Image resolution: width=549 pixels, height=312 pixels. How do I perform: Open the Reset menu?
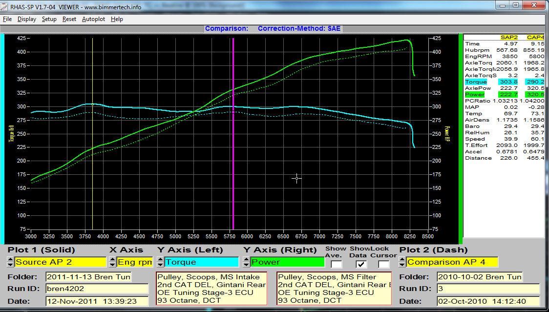pyautogui.click(x=69, y=19)
